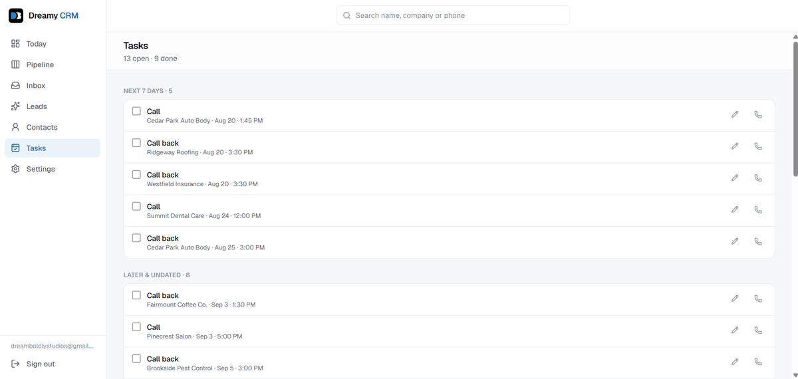Open Inbox via sidebar label
This screenshot has width=798, height=379.
tap(36, 86)
